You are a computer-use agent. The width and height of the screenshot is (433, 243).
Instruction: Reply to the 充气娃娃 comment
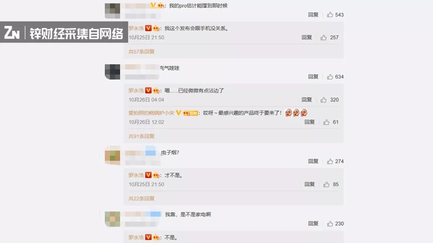click(313, 77)
